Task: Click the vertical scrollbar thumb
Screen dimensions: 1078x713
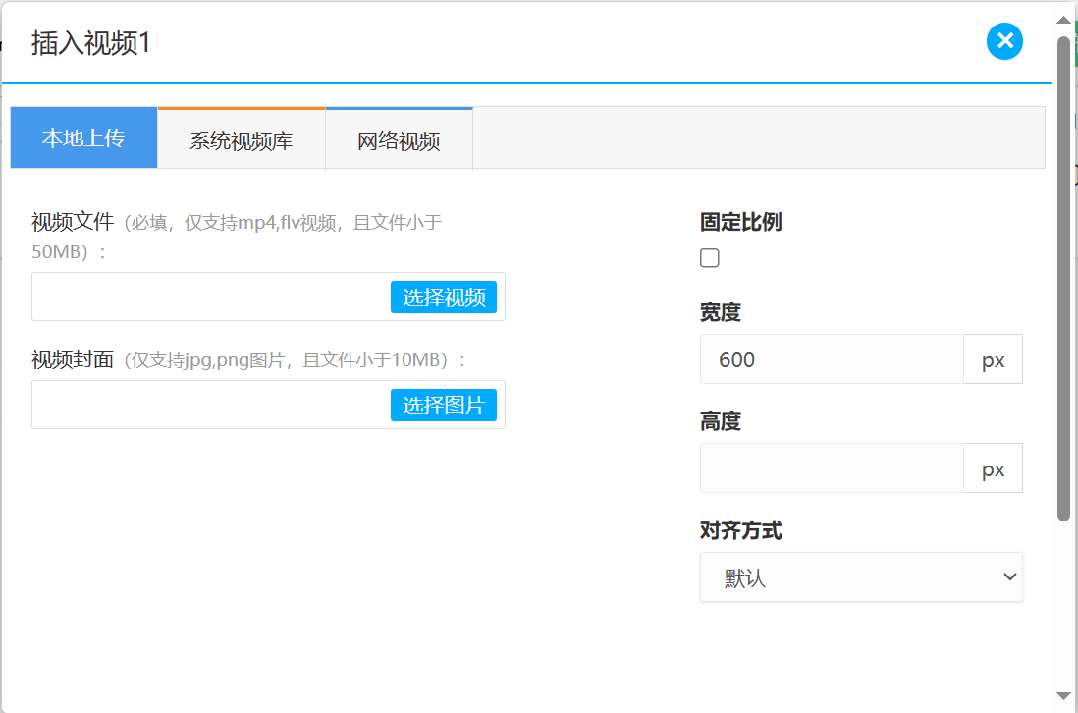Action: (1063, 275)
